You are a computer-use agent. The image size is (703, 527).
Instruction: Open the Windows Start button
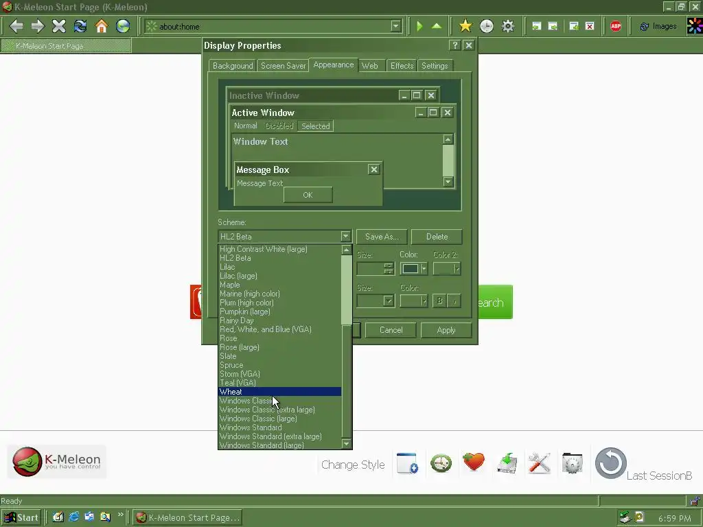(21, 517)
